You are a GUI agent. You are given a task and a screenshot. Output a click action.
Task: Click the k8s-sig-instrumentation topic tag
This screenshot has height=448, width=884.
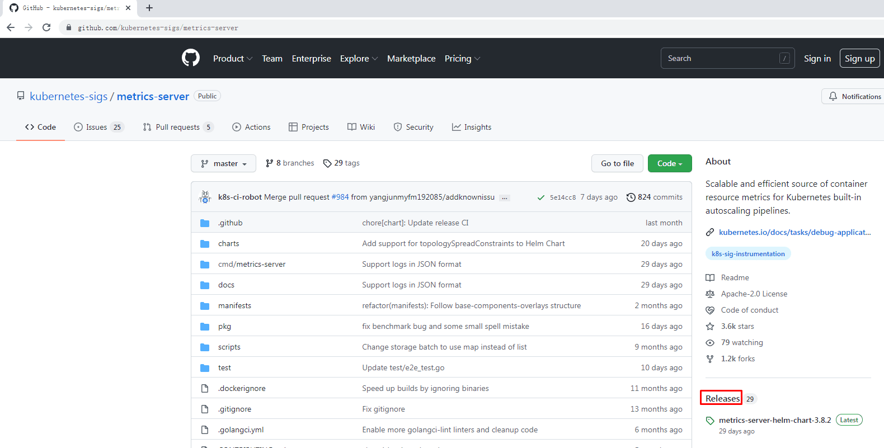(748, 254)
